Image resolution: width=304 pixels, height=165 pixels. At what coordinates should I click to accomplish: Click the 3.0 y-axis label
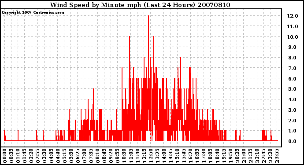click(x=293, y=110)
